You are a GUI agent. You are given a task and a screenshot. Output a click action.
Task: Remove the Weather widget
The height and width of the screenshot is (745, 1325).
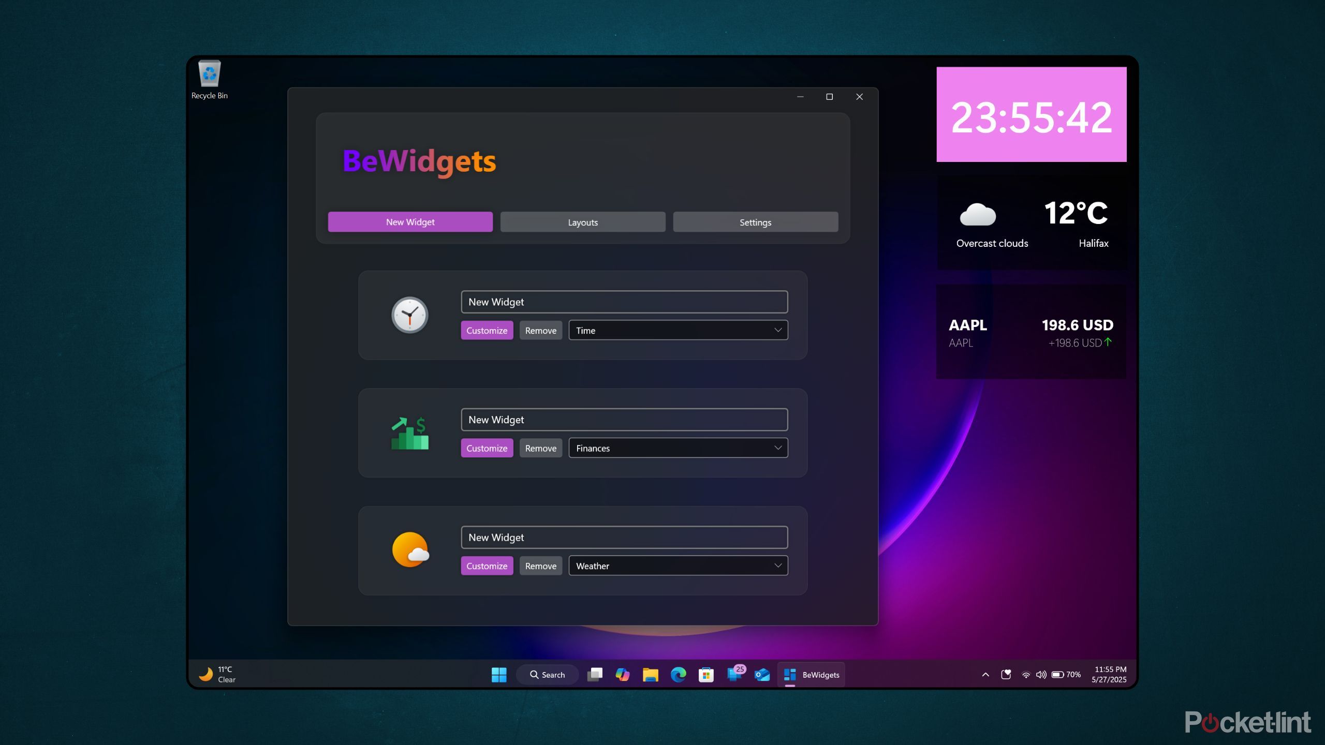tap(540, 565)
